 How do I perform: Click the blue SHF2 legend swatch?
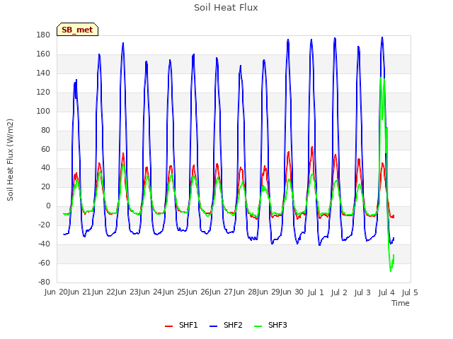(x=213, y=326)
